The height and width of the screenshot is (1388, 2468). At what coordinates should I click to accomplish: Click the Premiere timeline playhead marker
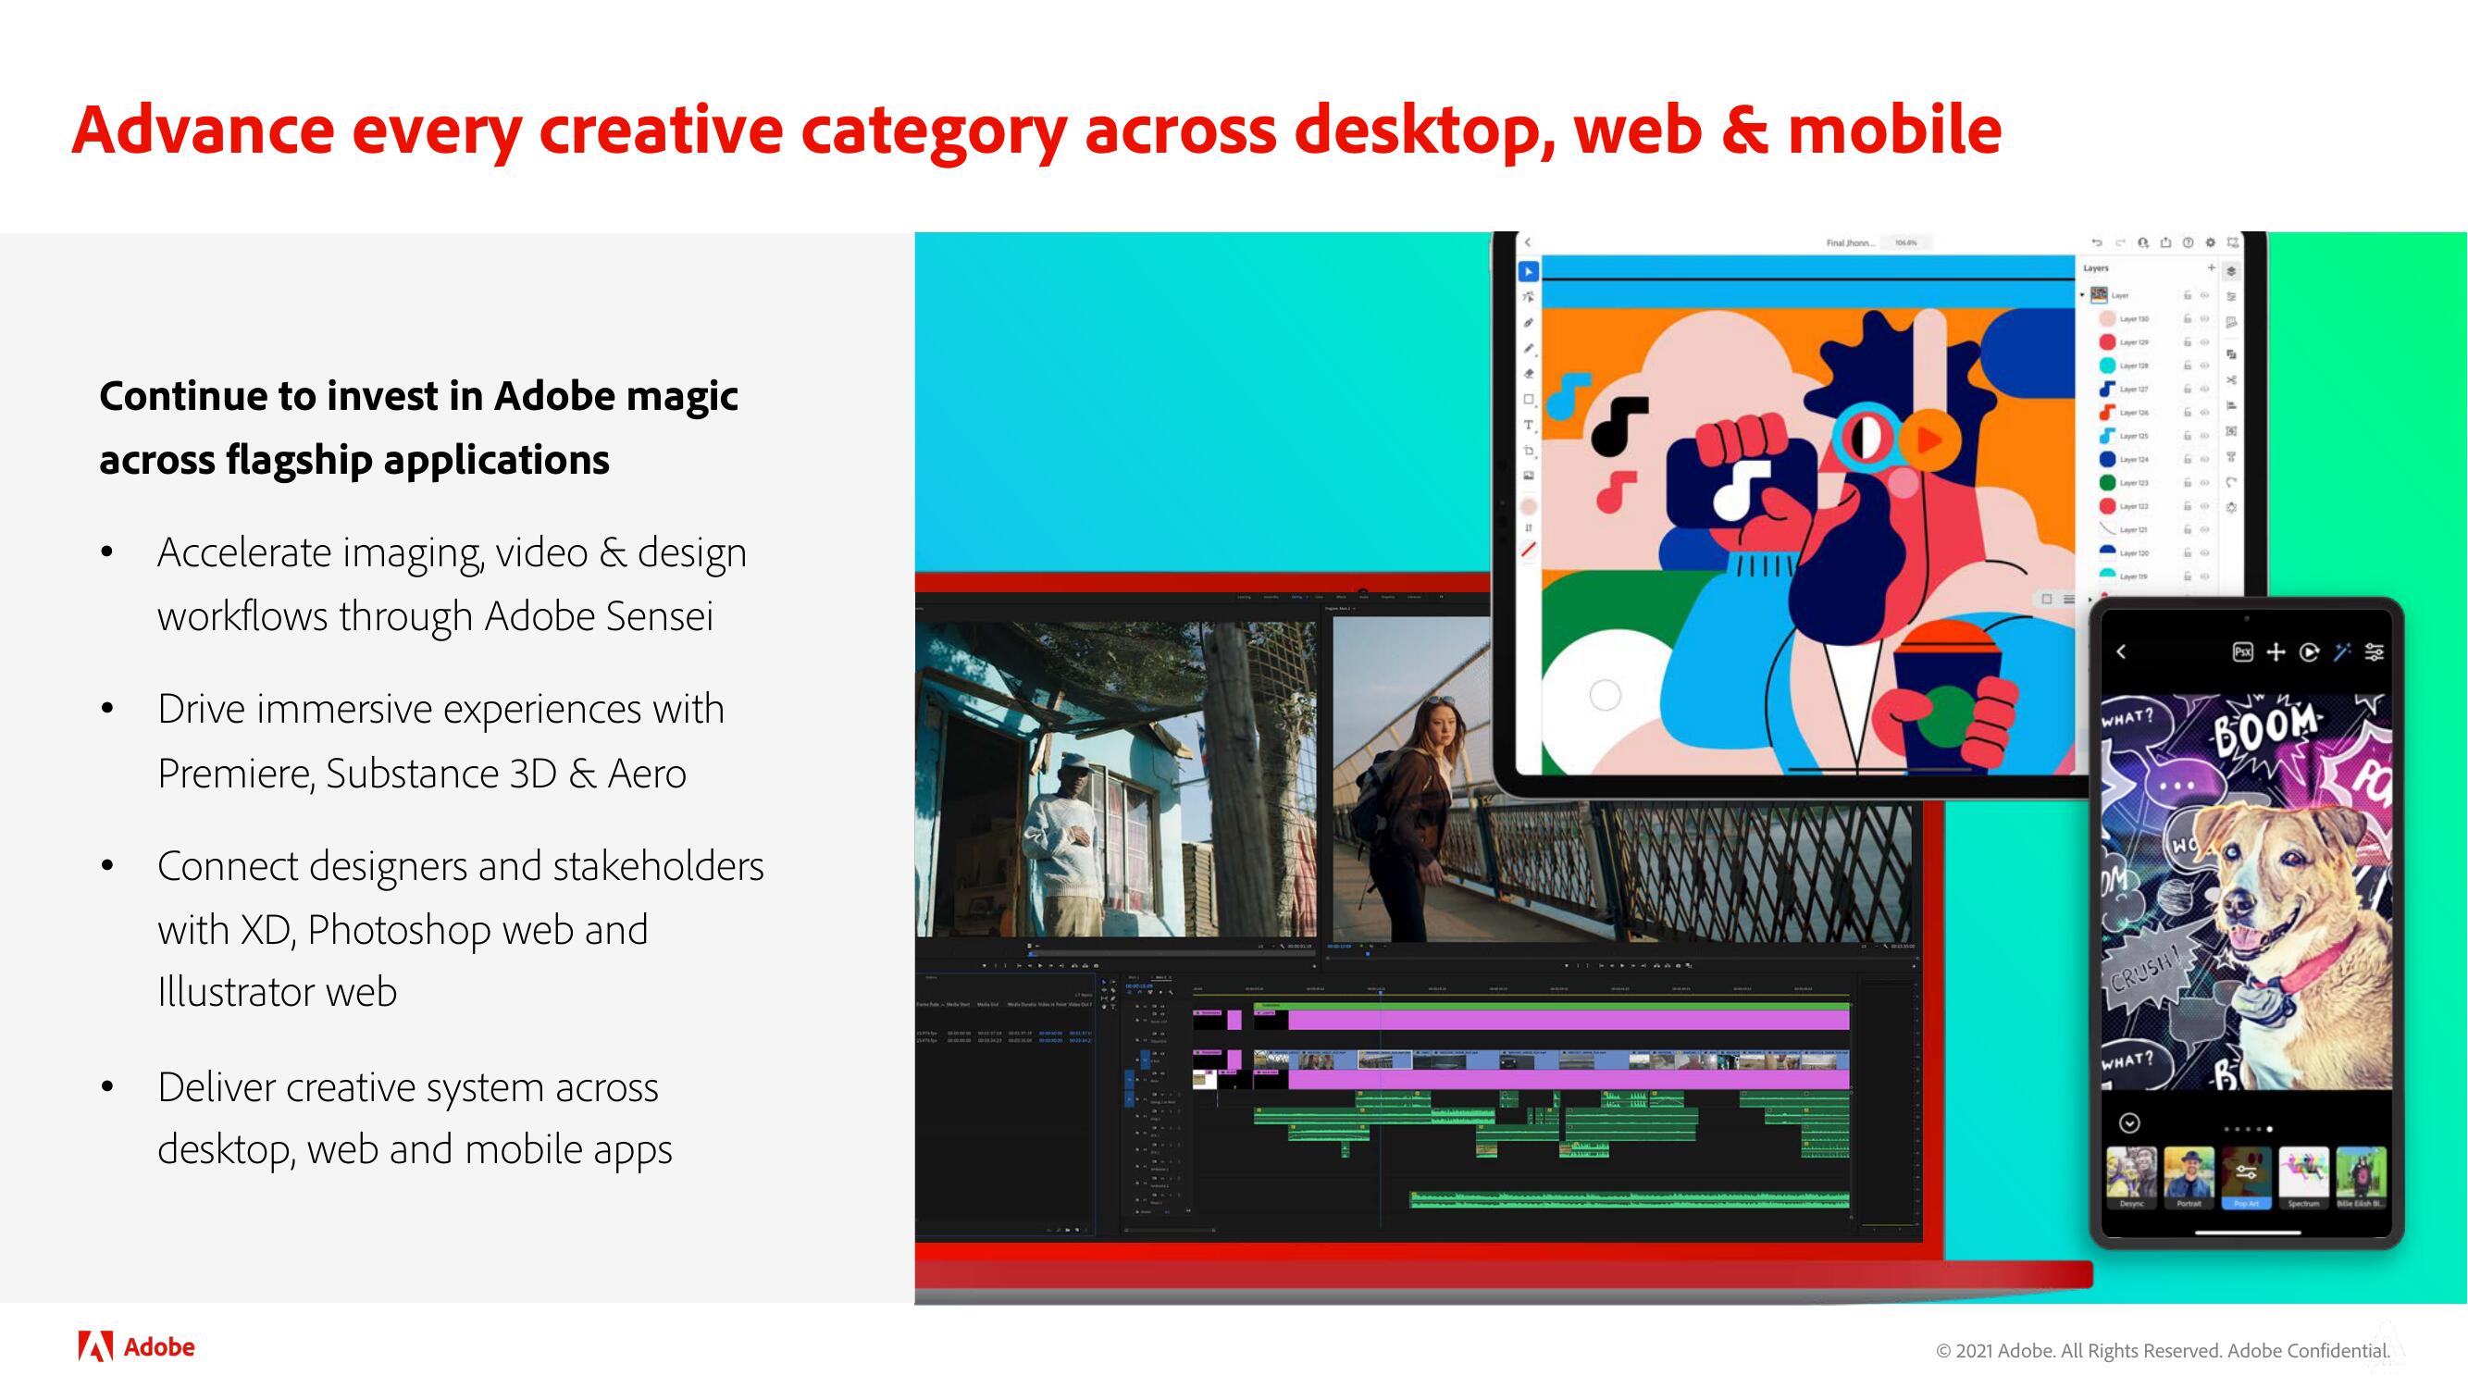point(1381,992)
